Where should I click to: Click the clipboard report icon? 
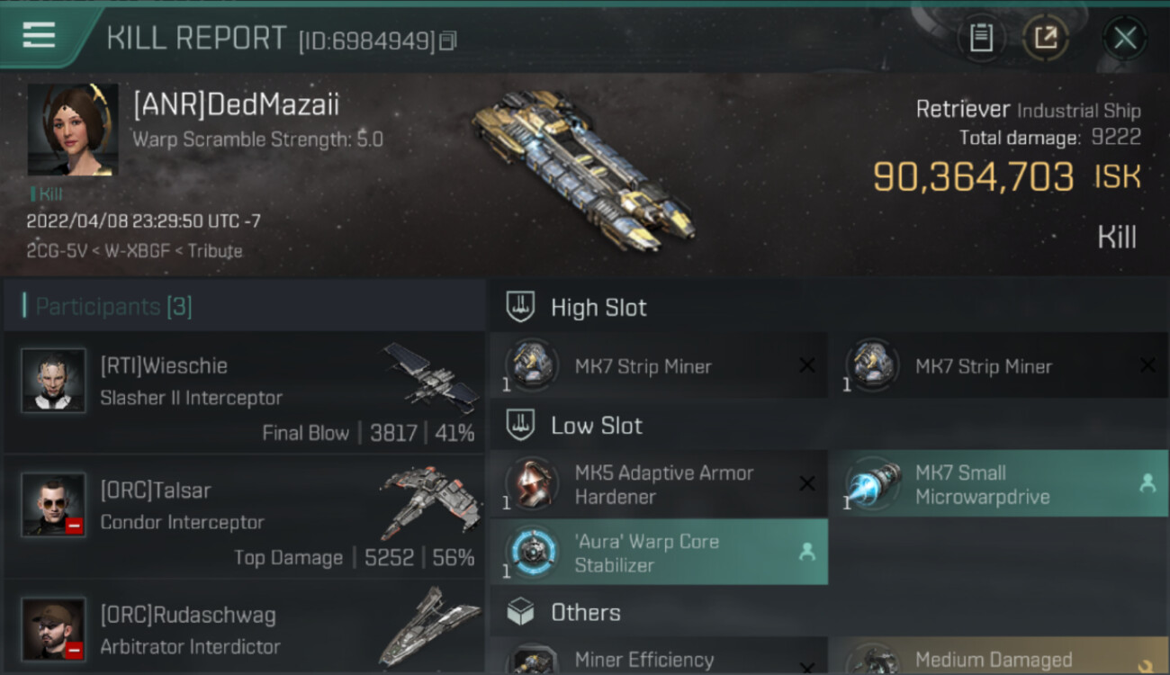pyautogui.click(x=981, y=38)
